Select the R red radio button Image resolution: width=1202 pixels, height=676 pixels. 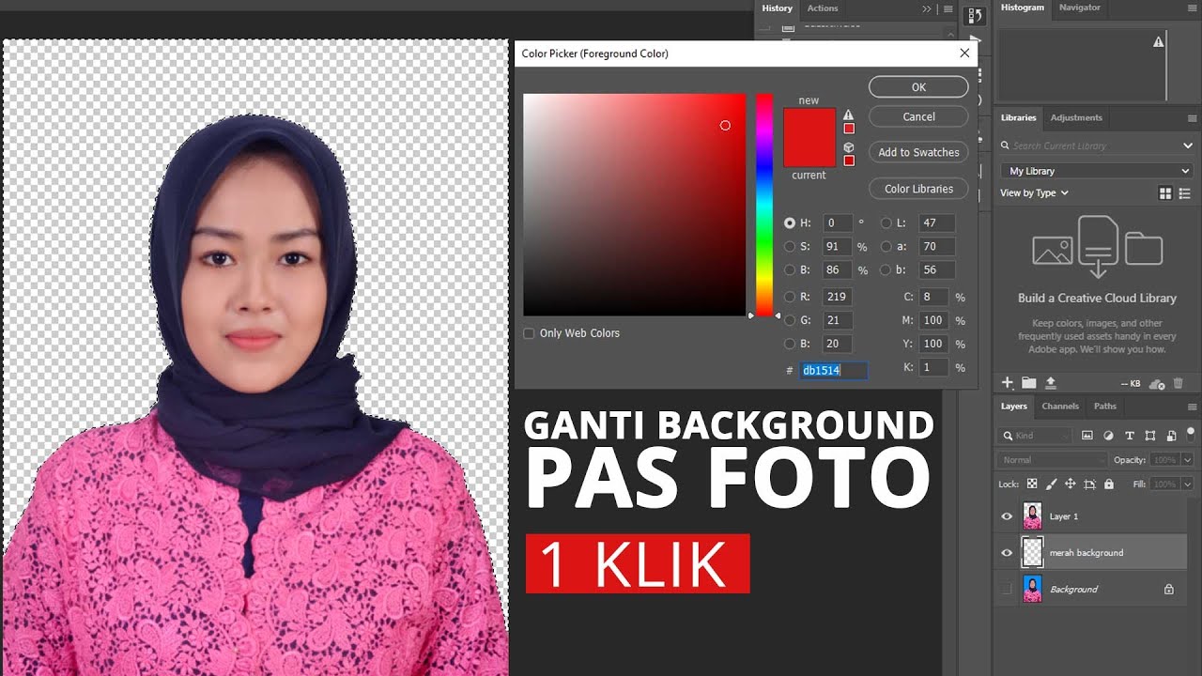click(790, 297)
